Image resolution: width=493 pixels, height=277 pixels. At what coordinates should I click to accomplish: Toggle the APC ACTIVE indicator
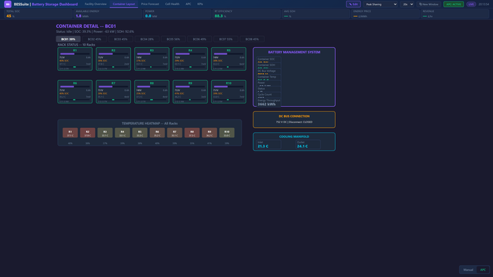pyautogui.click(x=454, y=4)
